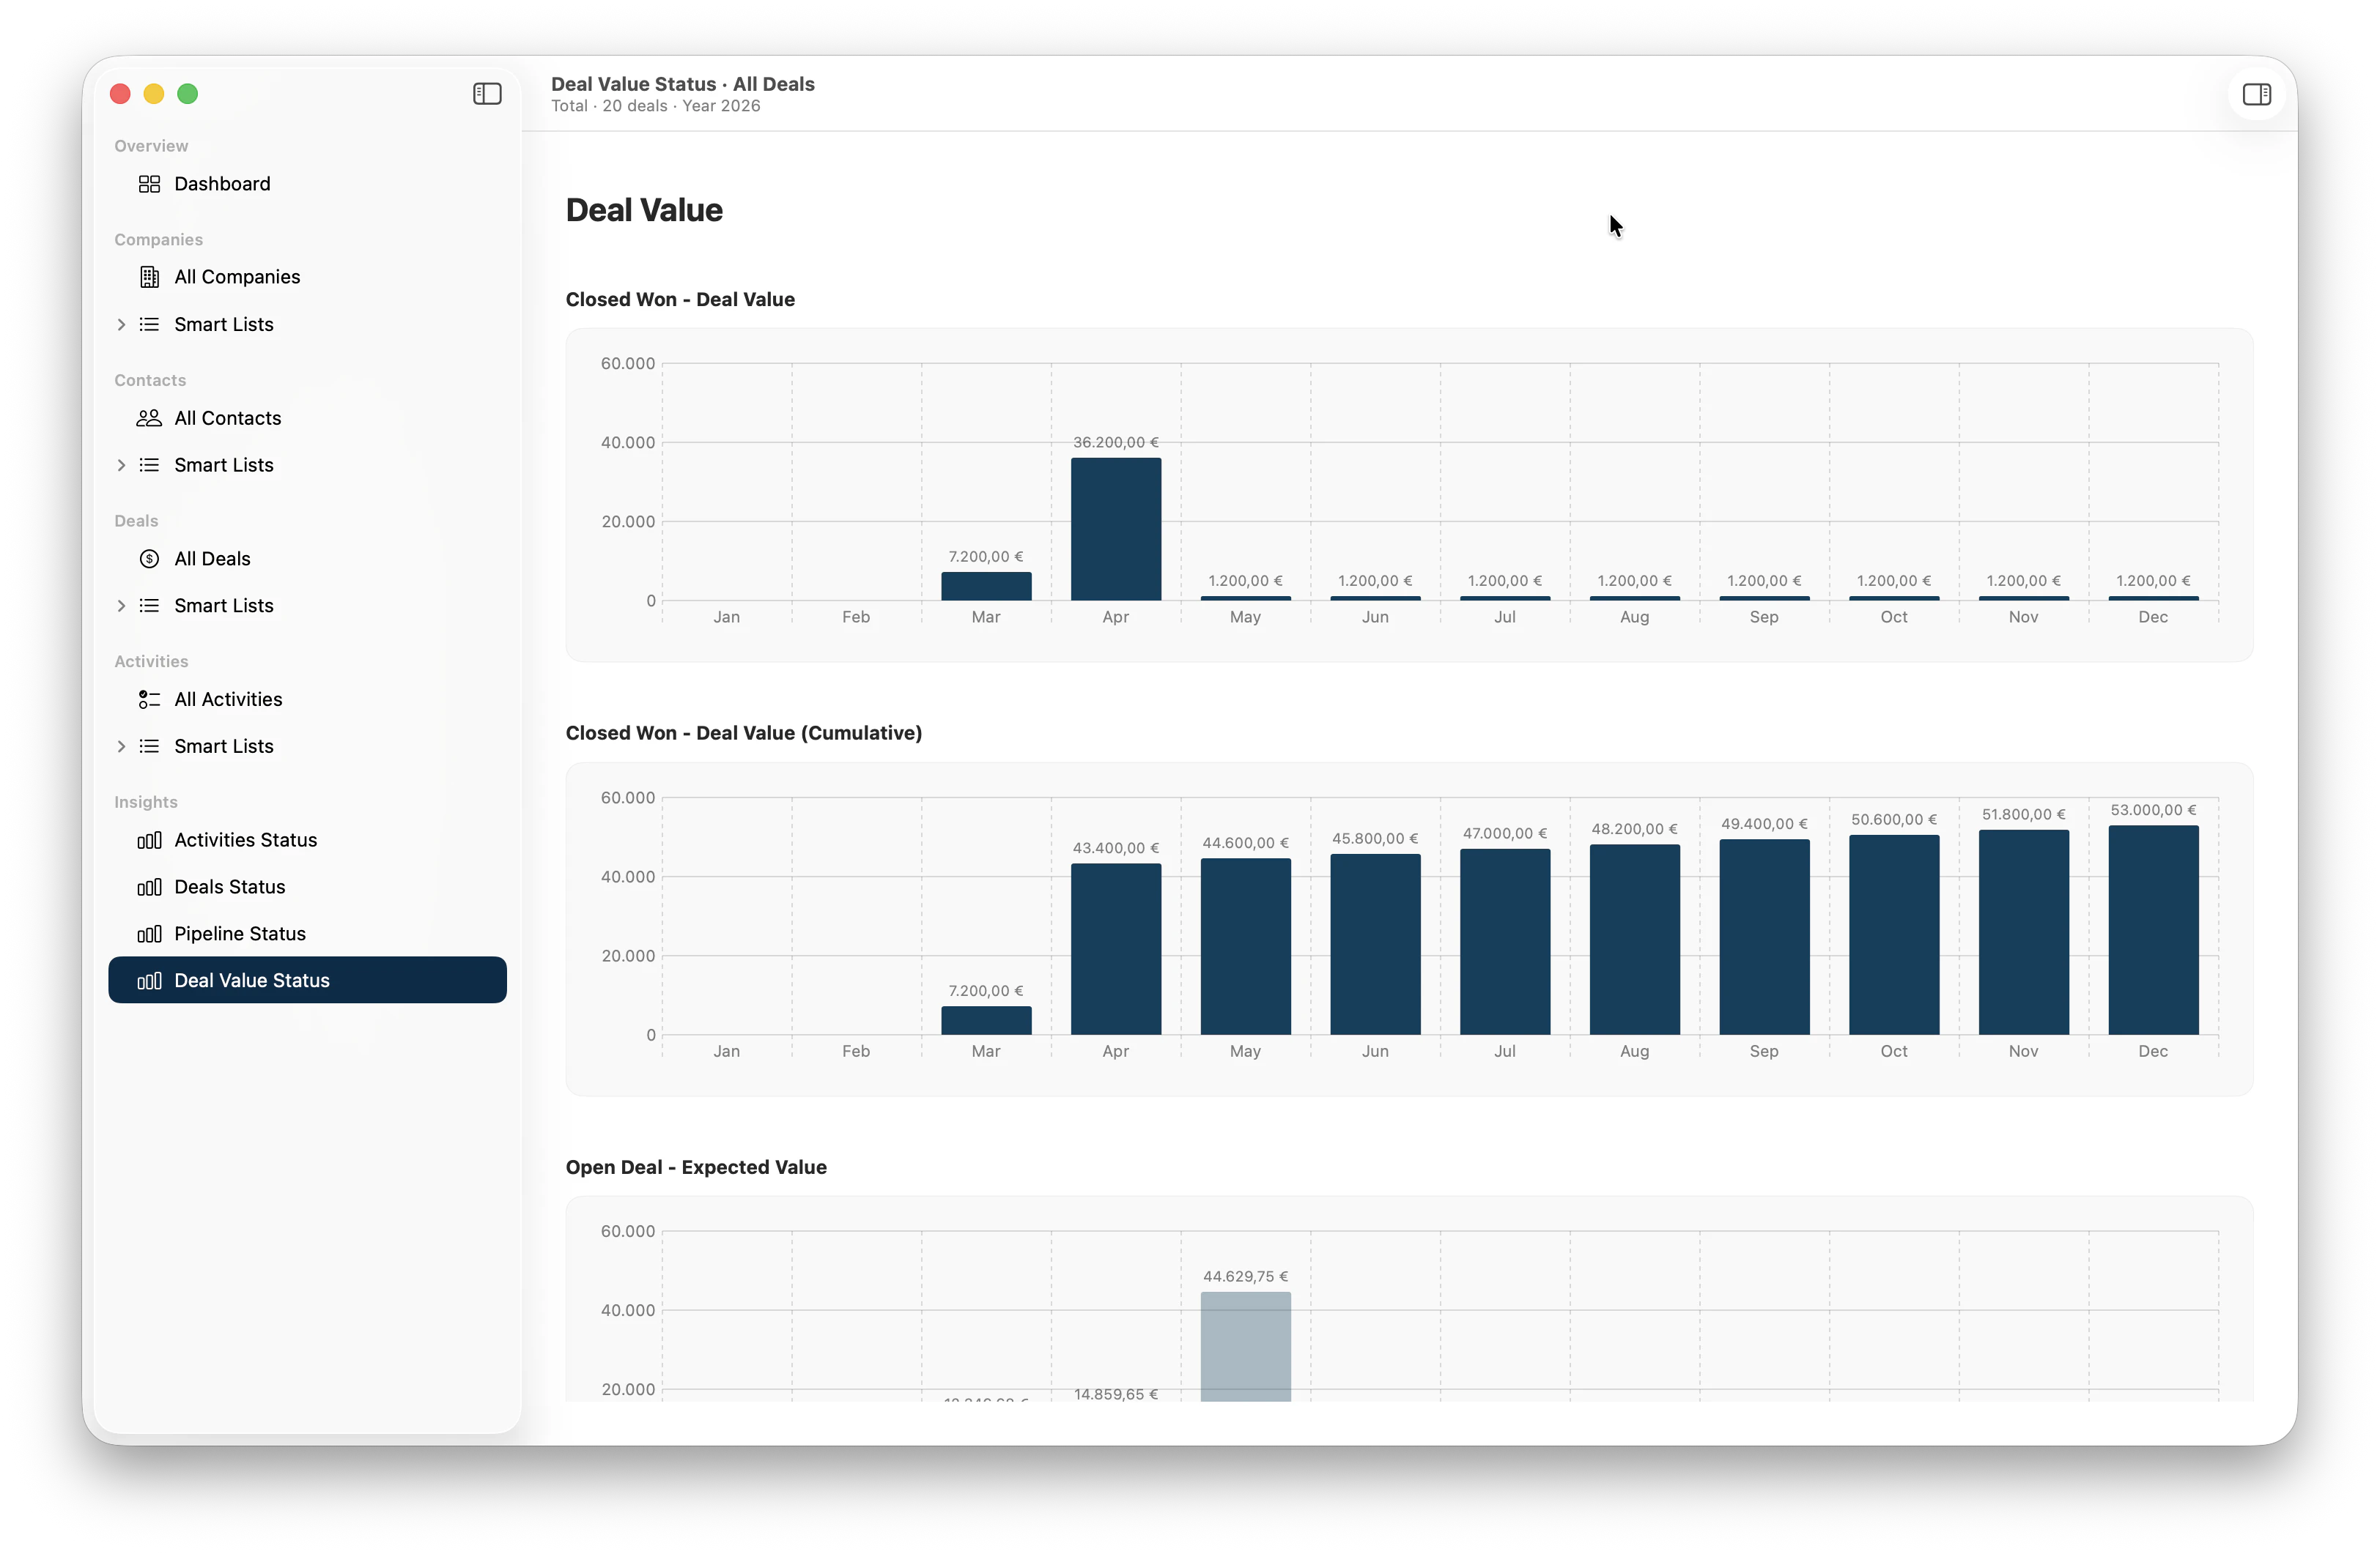Select the All Contacts people icon
The height and width of the screenshot is (1554, 2380).
click(150, 417)
